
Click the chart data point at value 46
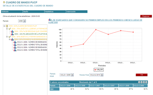(x=71, y=47)
